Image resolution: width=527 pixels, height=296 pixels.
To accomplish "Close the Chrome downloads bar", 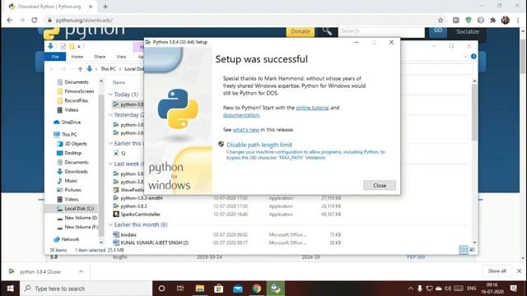I will 519,271.
